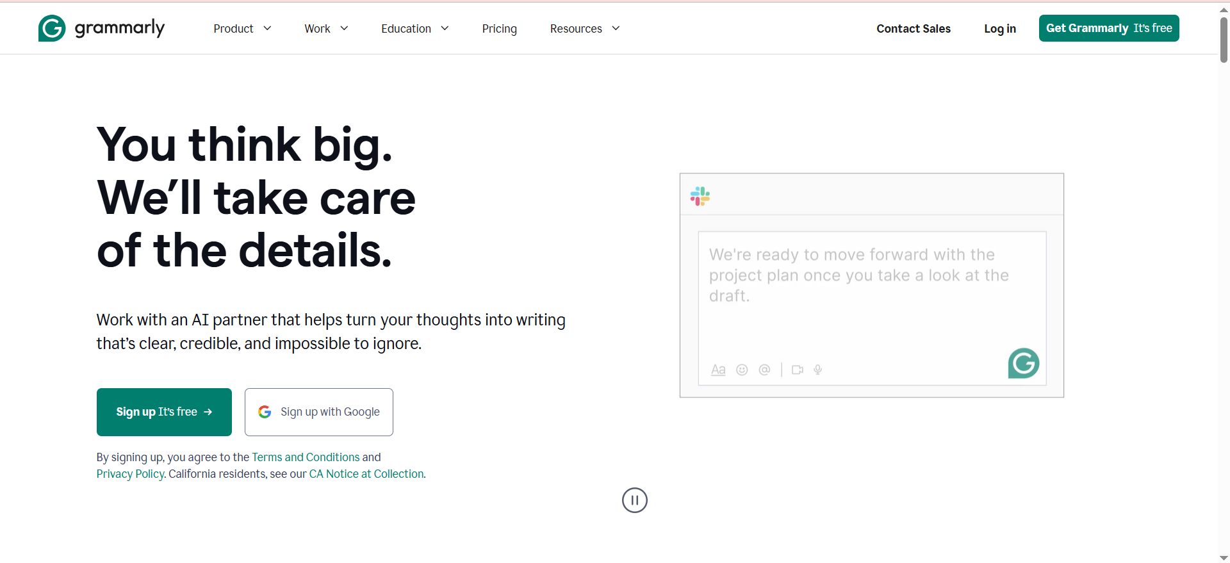Choose Sign up with Google

319,412
